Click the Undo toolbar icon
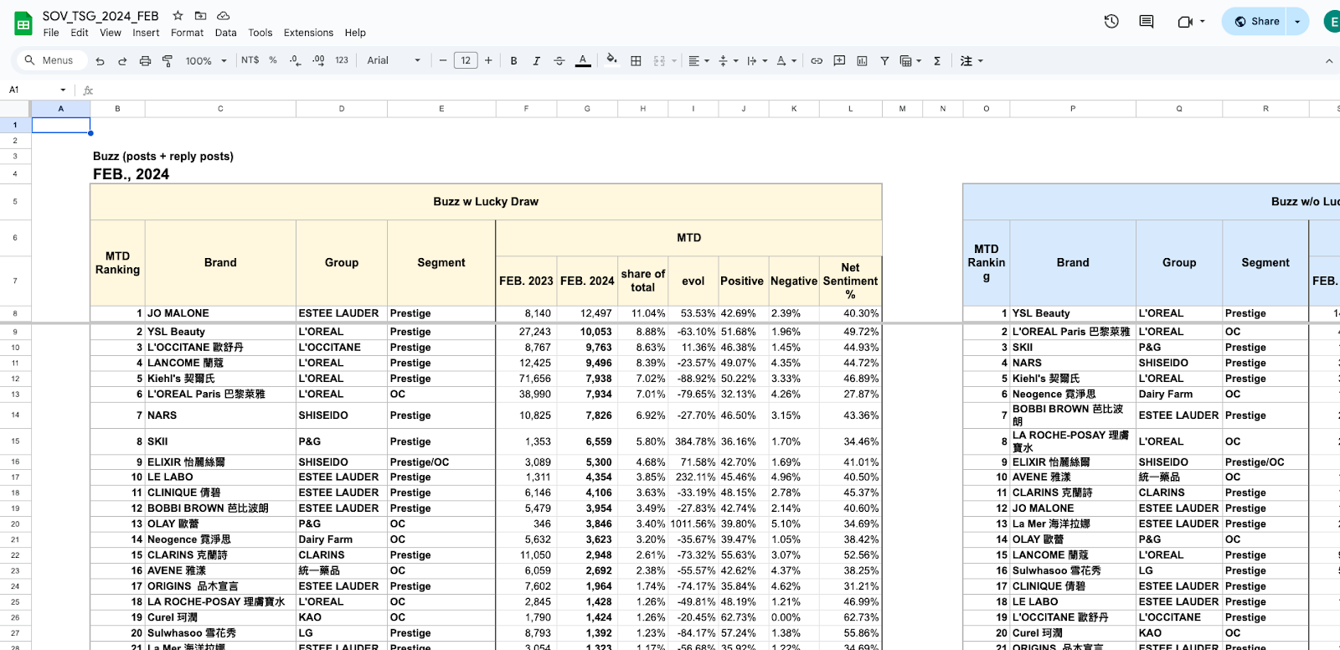1340x650 pixels. pyautogui.click(x=100, y=60)
